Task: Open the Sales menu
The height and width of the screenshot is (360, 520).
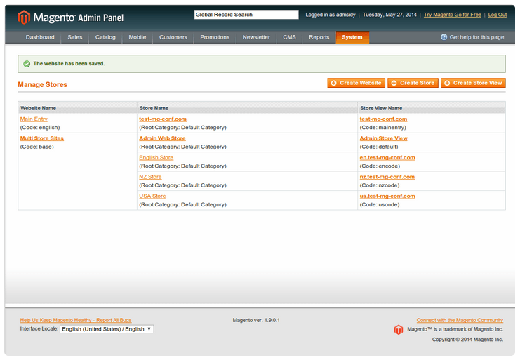Action: click(x=75, y=37)
